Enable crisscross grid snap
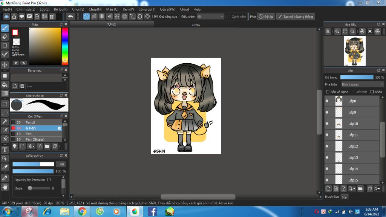 coord(102,17)
